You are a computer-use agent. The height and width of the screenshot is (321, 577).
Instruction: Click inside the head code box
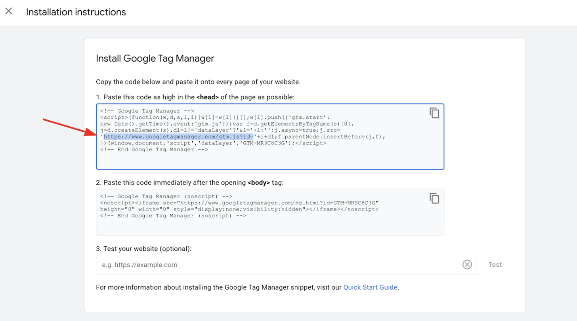(270, 137)
